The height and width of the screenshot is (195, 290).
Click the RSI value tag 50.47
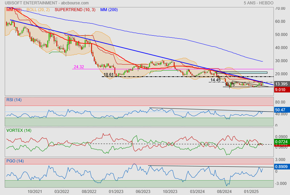[281, 110]
